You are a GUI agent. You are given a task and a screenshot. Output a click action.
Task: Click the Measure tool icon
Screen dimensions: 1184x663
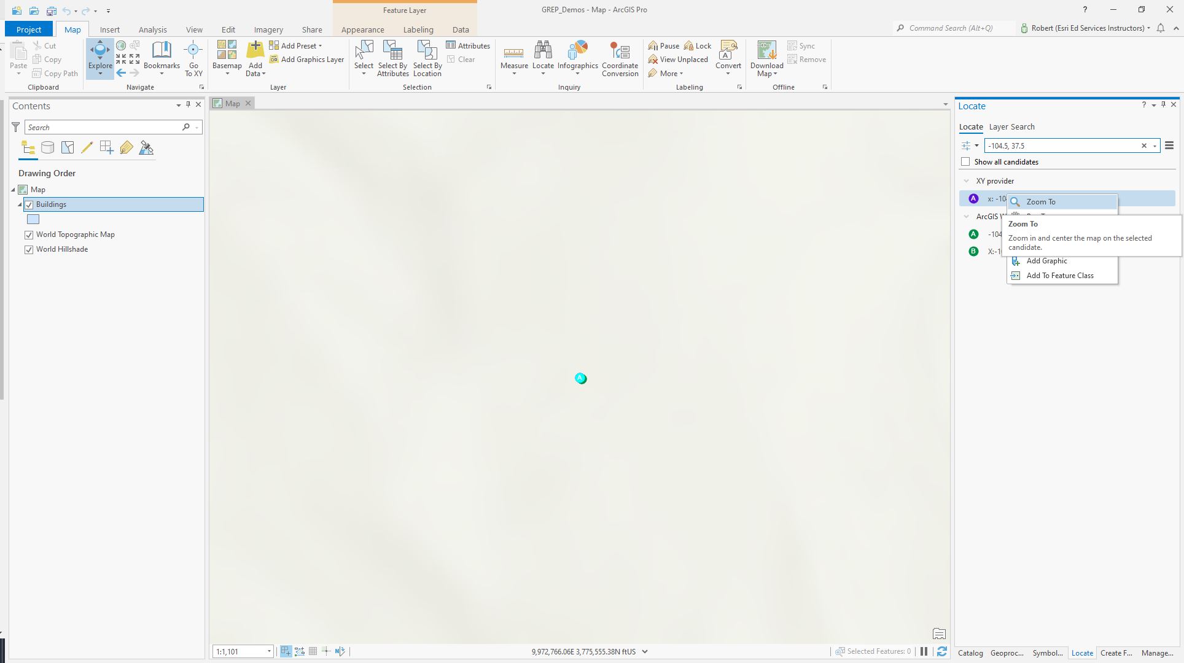[x=513, y=53]
